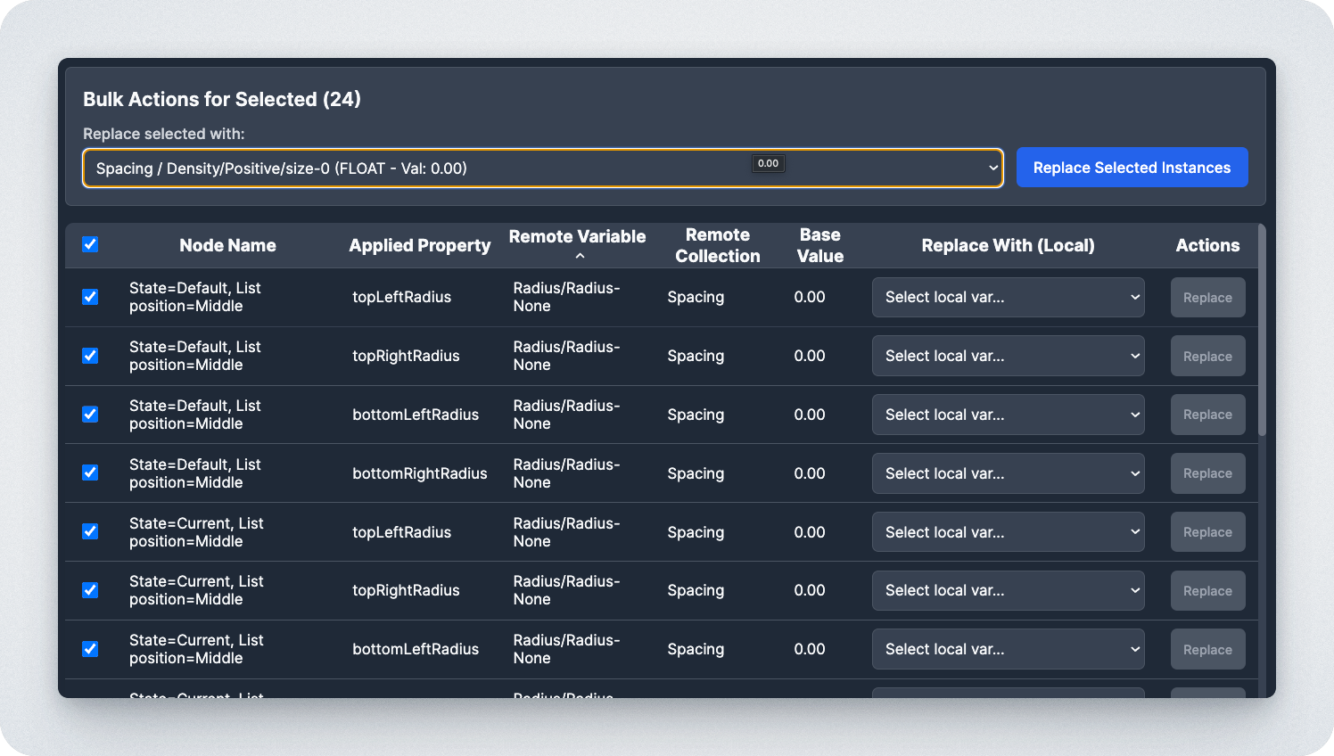Click the Replace Selected Instances button
Image resolution: width=1334 pixels, height=756 pixels.
click(1132, 167)
